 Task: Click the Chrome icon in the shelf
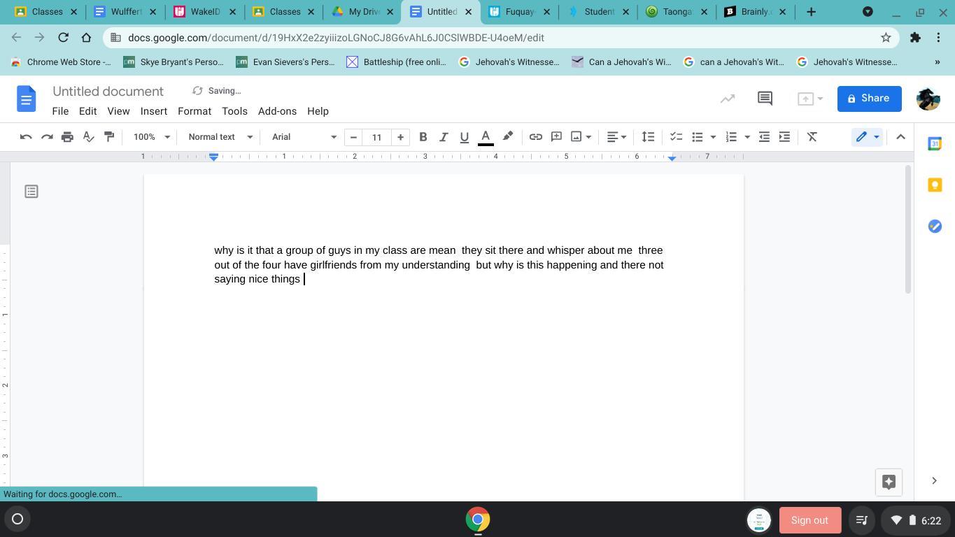point(478,520)
